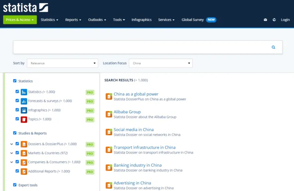Viewport: 294px width, 191px height.
Task: Click the blue Statistics chart icon
Action: click(x=24, y=92)
